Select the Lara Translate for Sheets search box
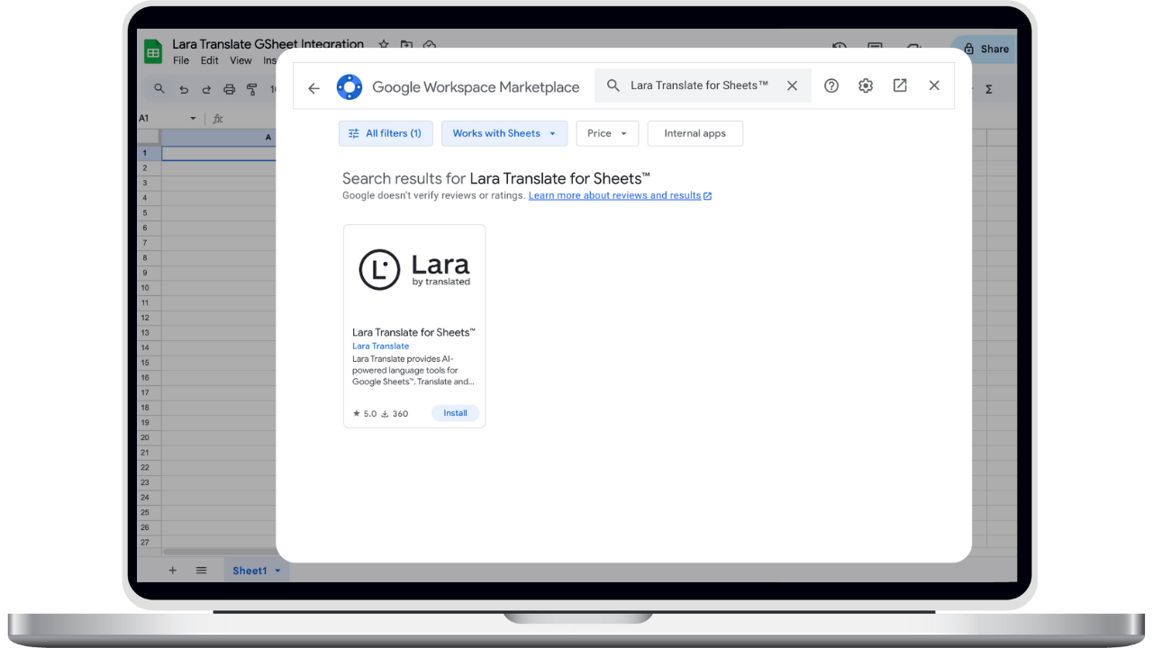The width and height of the screenshot is (1153, 648). [698, 85]
